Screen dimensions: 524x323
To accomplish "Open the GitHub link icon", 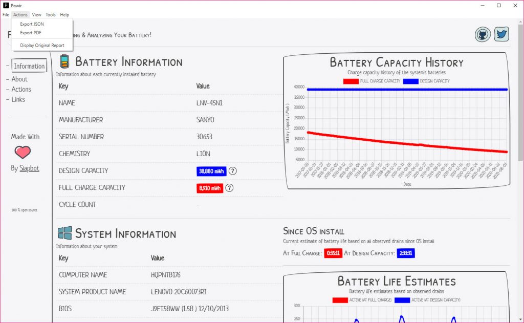I will point(483,34).
